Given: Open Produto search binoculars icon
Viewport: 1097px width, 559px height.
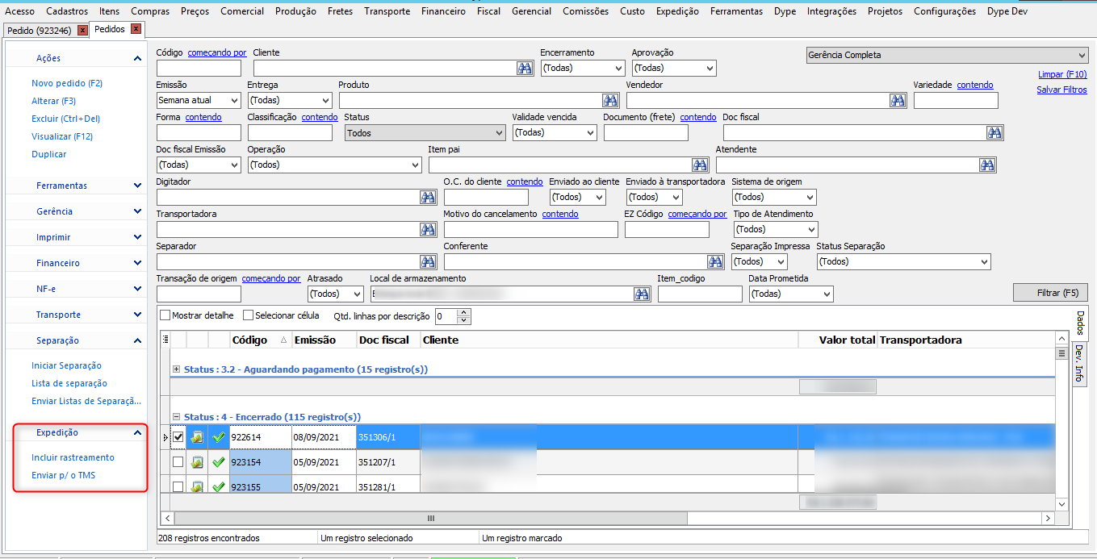Looking at the screenshot, I should [610, 101].
